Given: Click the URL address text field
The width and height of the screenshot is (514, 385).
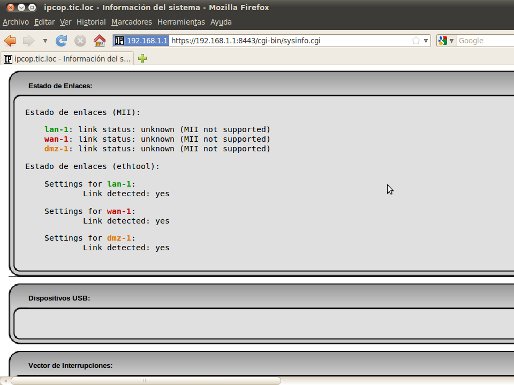Looking at the screenshot, I should click(x=289, y=41).
